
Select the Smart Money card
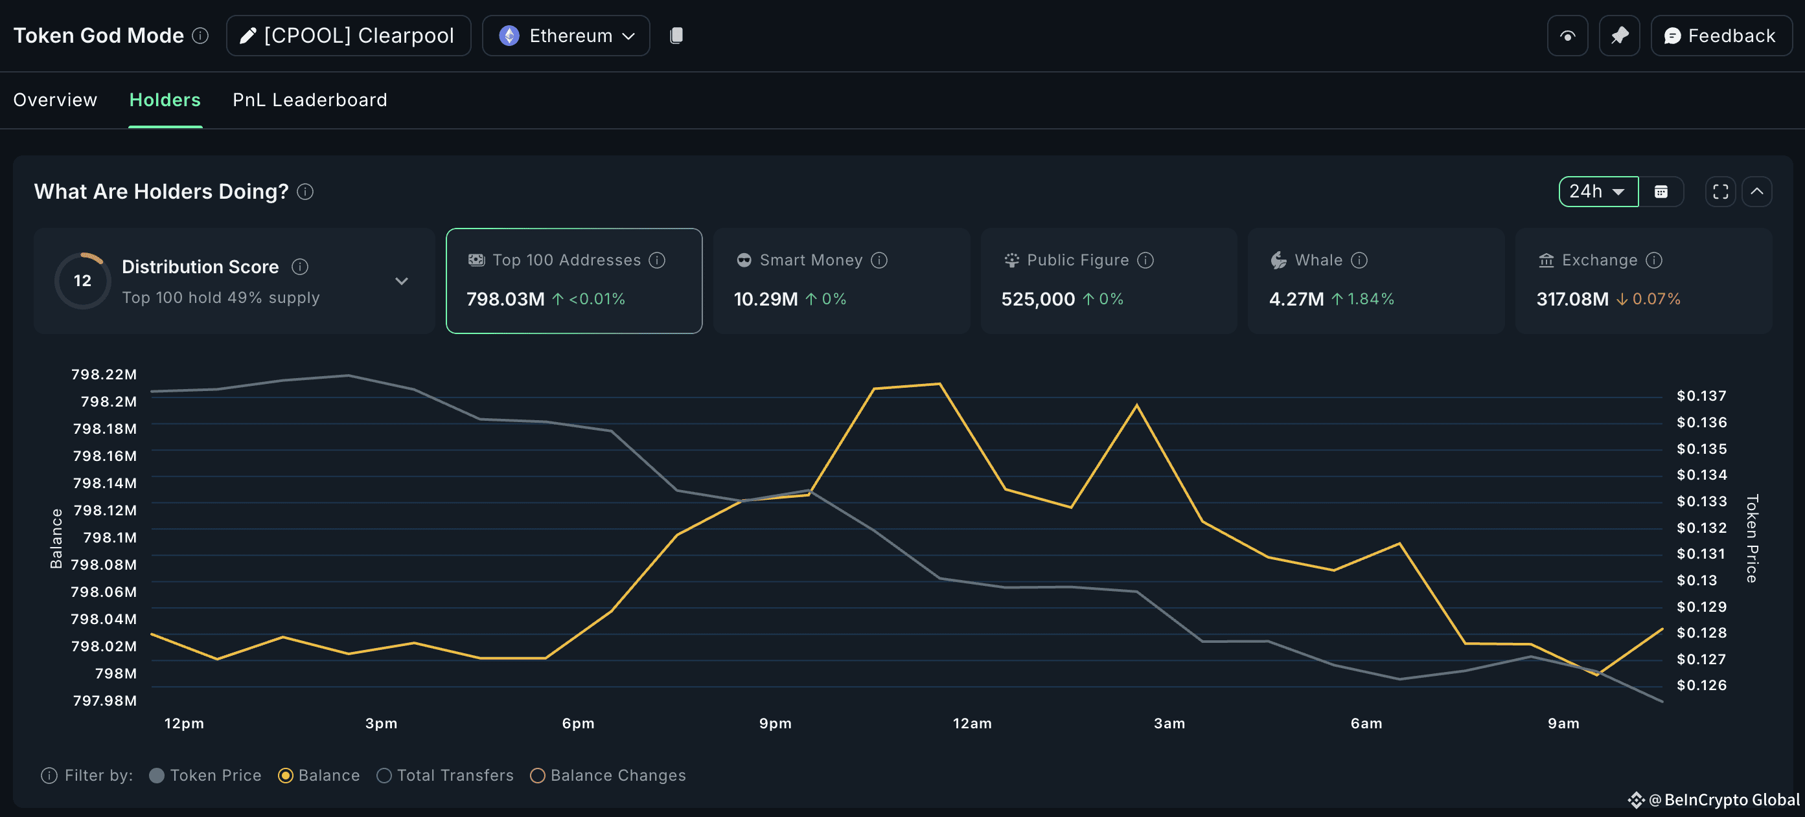tap(842, 281)
